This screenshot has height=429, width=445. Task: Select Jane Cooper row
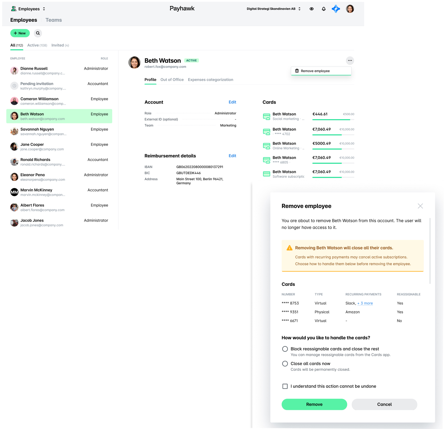59,147
